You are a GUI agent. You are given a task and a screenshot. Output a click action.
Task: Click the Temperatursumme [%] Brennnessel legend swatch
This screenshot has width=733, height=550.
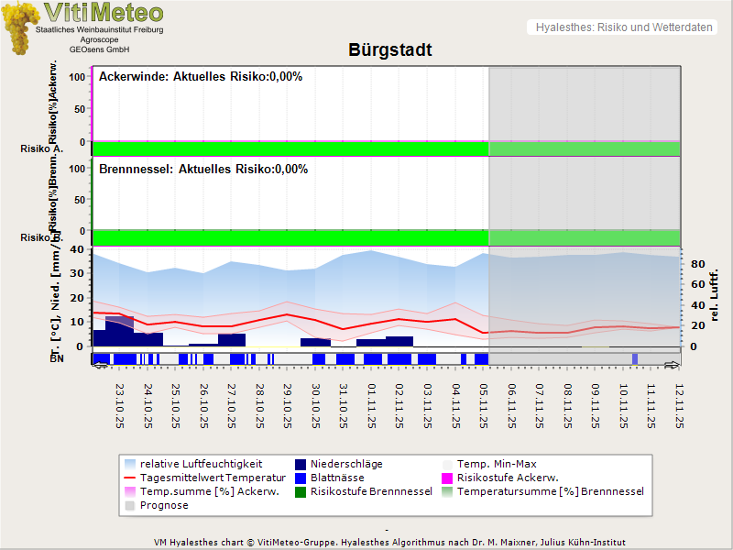coord(448,492)
